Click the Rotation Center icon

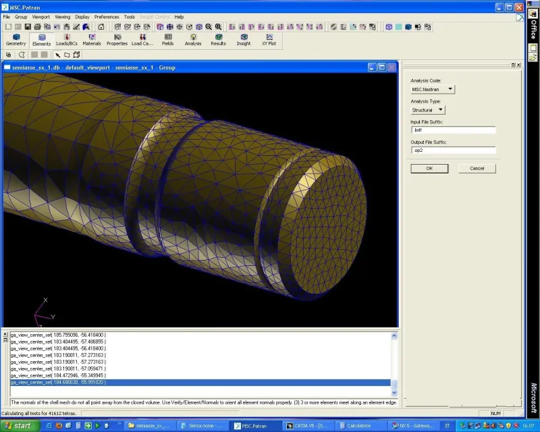(189, 27)
